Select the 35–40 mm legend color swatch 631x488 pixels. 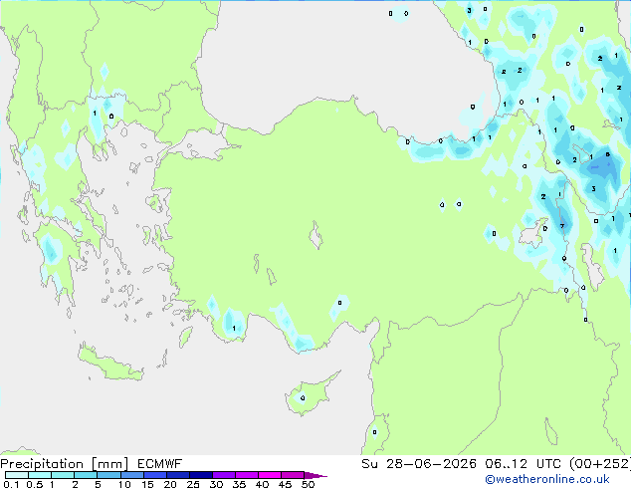[246, 475]
